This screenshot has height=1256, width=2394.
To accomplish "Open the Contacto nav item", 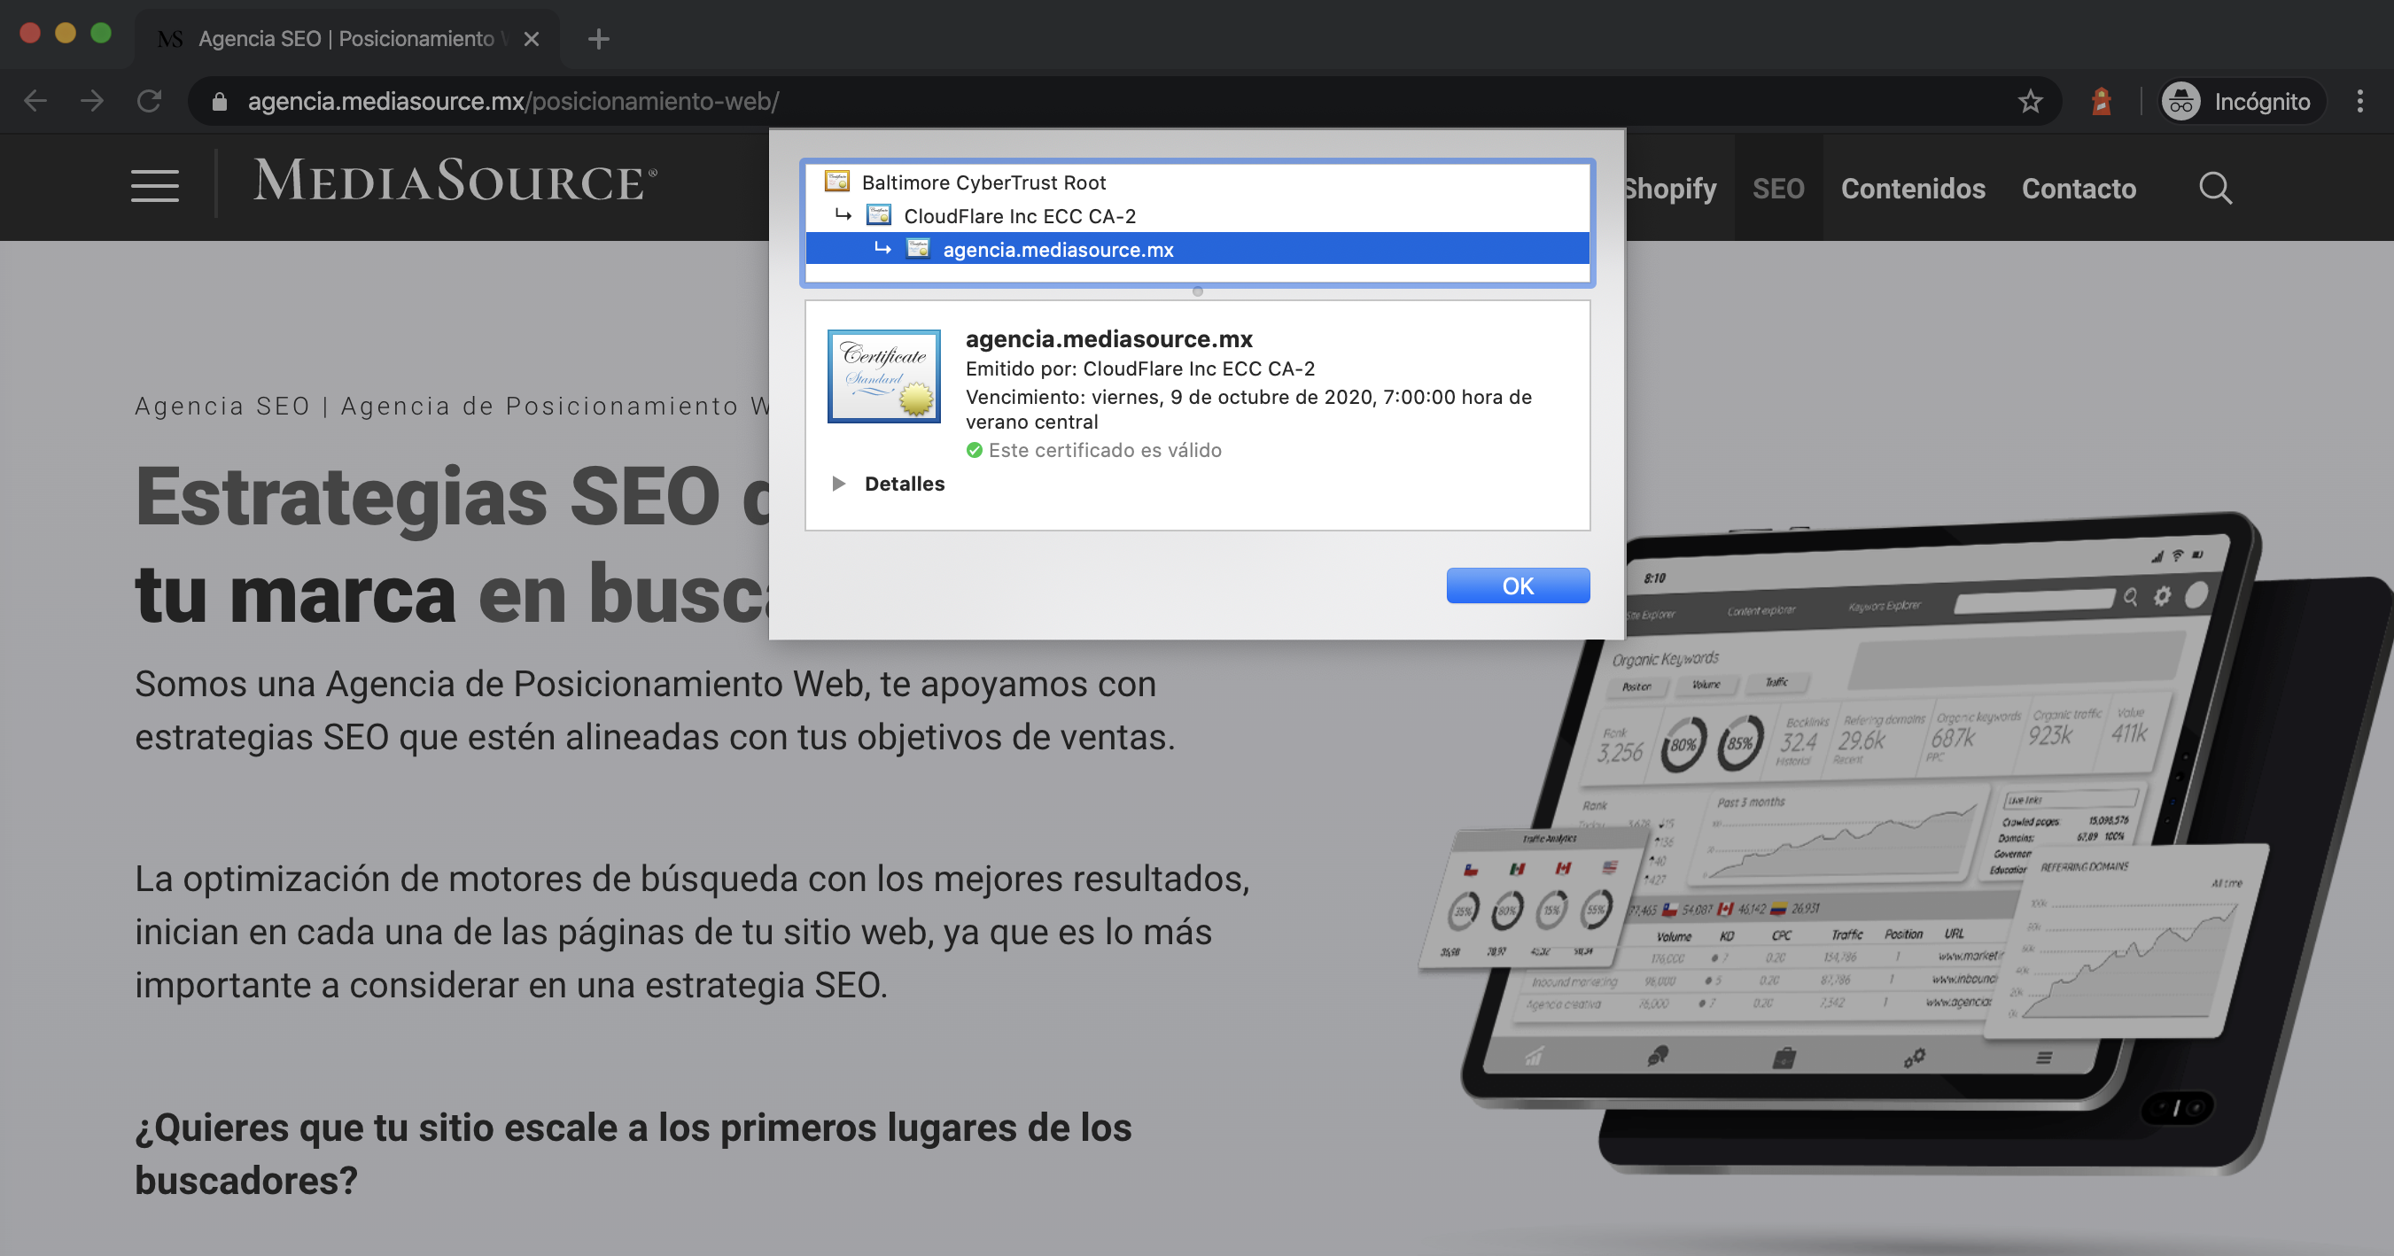I will pos(2078,189).
